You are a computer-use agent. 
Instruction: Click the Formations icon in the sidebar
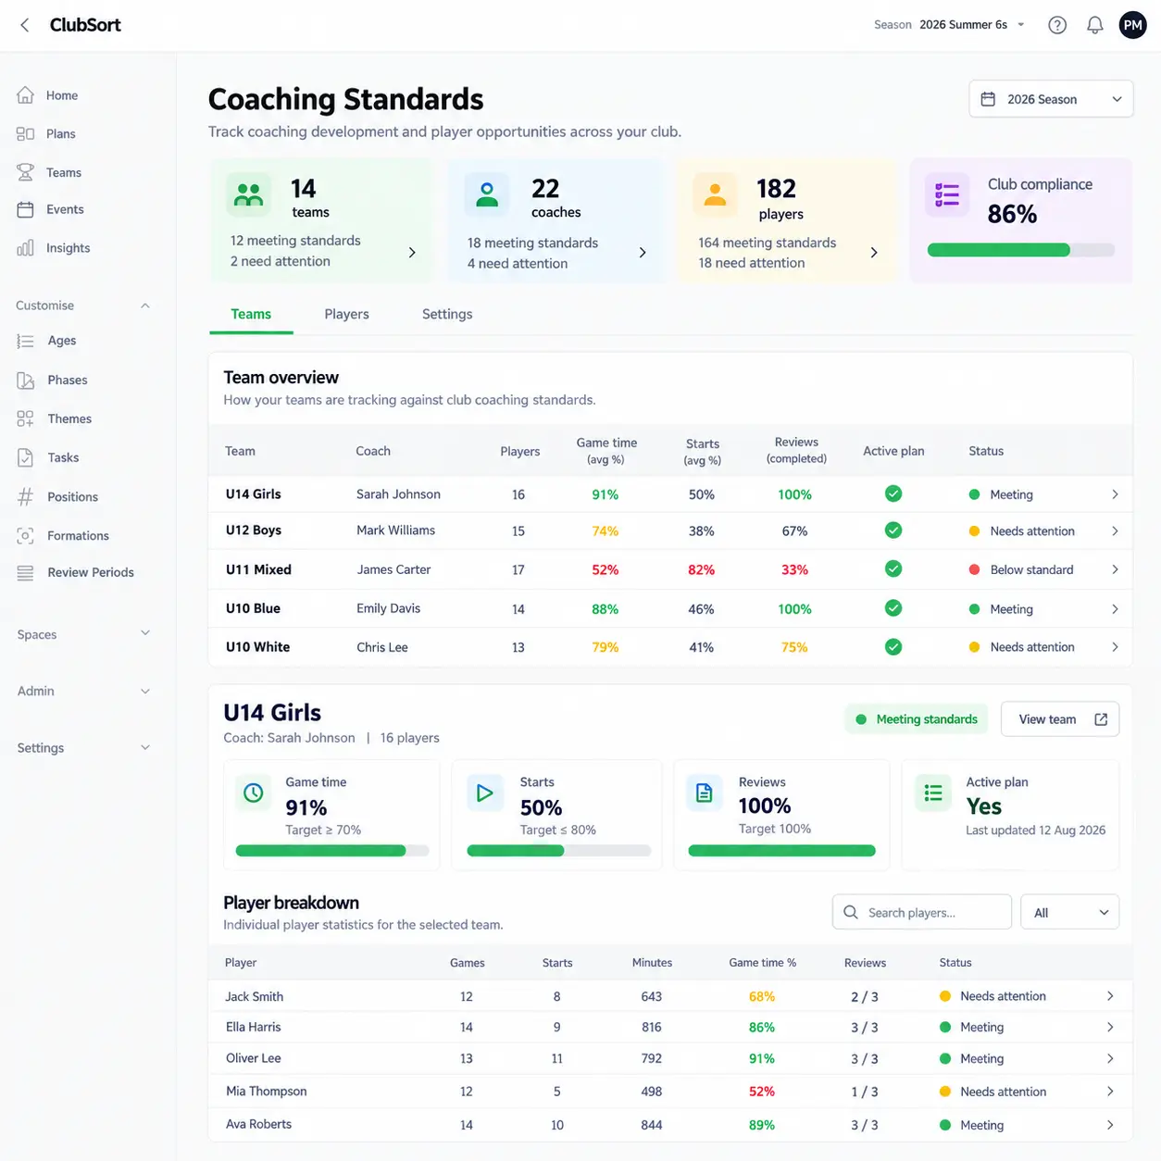(26, 535)
